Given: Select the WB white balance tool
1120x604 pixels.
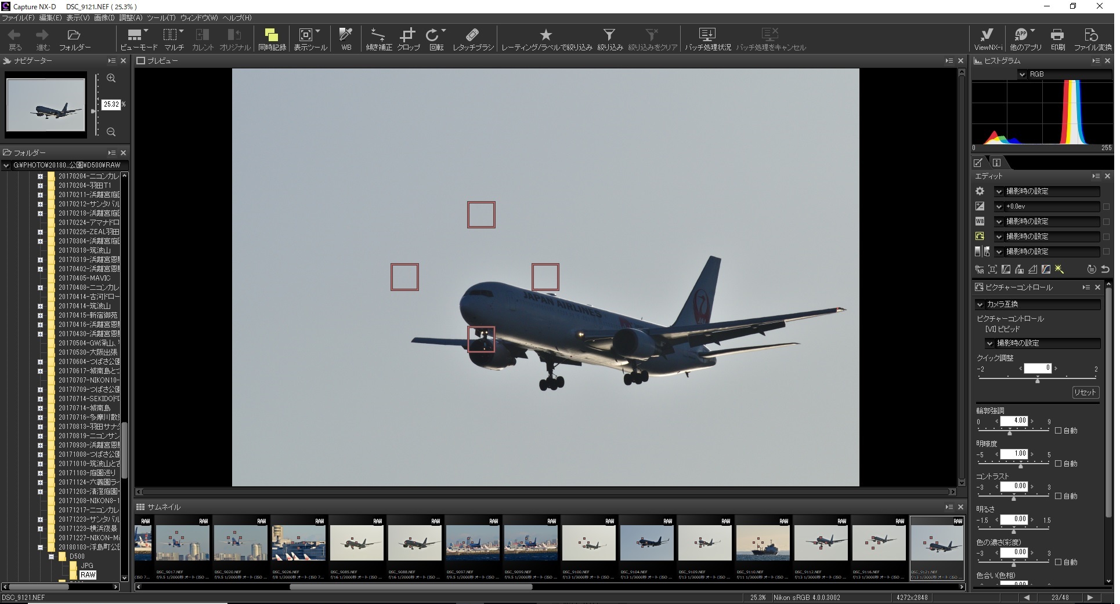Looking at the screenshot, I should [x=346, y=39].
